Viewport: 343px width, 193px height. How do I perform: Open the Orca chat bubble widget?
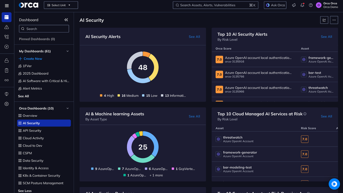[x=334, y=184]
